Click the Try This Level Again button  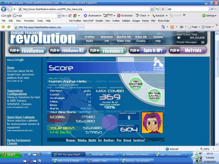tap(154, 96)
